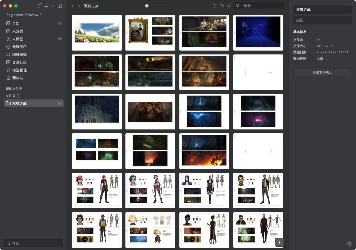Open the filter funnel icon
This screenshot has width=356, height=250.
[x=229, y=6]
